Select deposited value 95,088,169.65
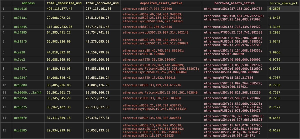 (59, 60)
